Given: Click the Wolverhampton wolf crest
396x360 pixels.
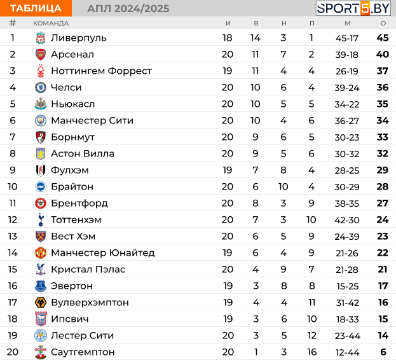Looking at the screenshot, I should [x=41, y=302].
